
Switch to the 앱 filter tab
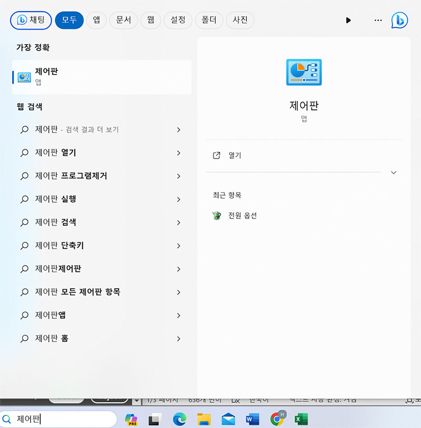click(96, 20)
